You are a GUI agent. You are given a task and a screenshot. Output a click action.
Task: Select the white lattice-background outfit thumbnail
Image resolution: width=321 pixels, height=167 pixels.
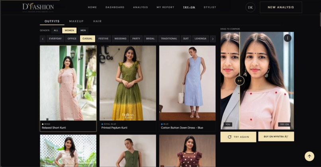[x=68, y=151]
